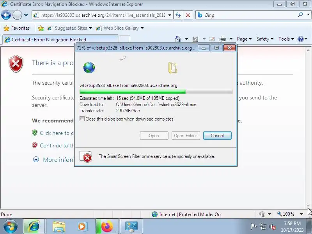
Task: Go back using the browser Back arrow
Action: coord(6,15)
